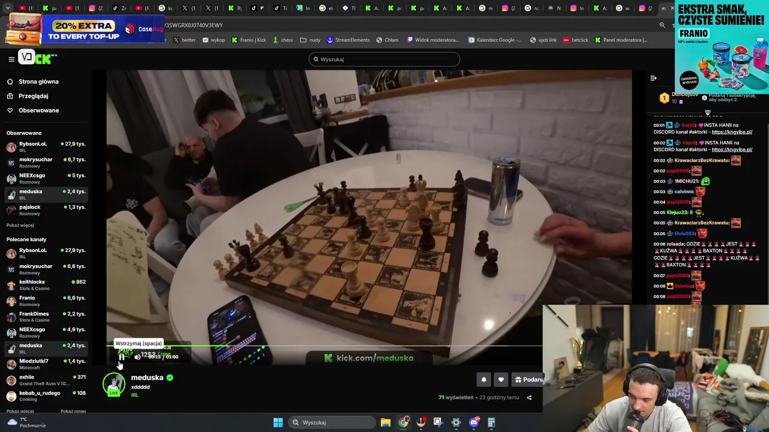
Task: Open Obserwowane in the sidebar navigation
Action: [38, 110]
